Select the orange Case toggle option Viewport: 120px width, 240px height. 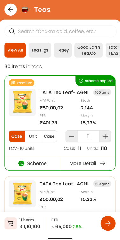tap(17, 136)
